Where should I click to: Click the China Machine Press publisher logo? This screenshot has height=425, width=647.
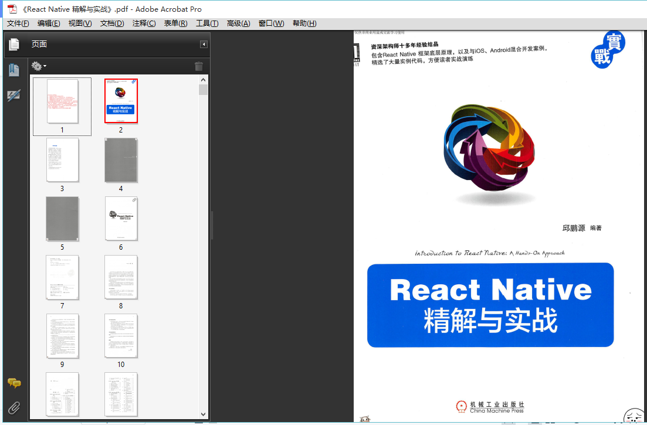tap(490, 407)
